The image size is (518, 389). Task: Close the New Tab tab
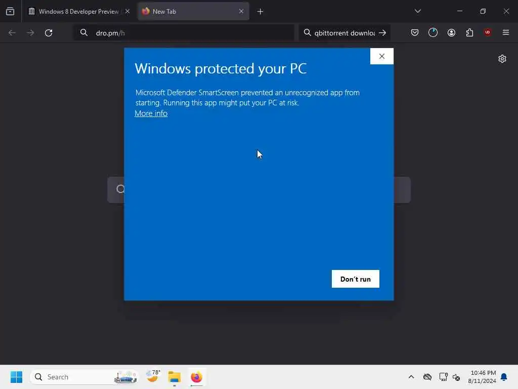[x=241, y=11]
